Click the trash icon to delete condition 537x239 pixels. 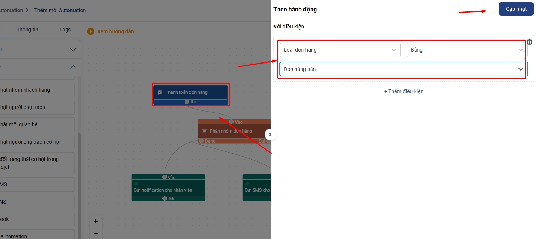pyautogui.click(x=530, y=42)
